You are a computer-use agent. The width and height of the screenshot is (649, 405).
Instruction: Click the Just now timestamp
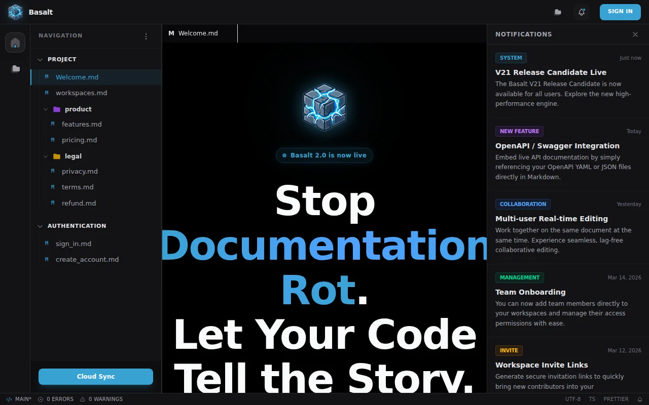[630, 58]
